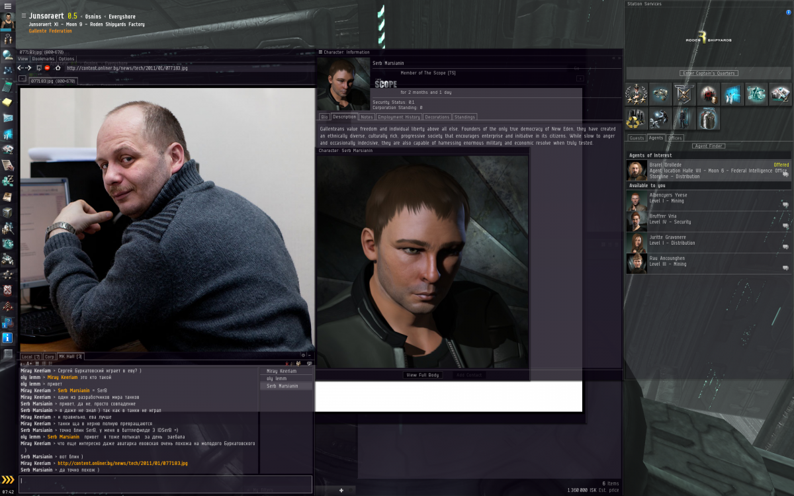Viewport: 794px width, 496px height.
Task: Open the ship fitting station service
Action: coord(660,95)
